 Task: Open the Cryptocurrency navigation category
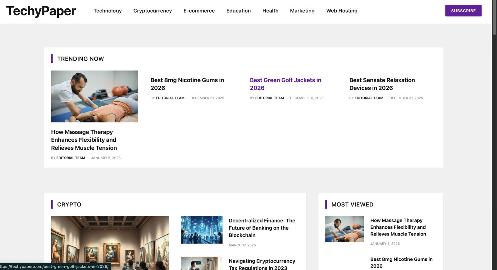(153, 11)
